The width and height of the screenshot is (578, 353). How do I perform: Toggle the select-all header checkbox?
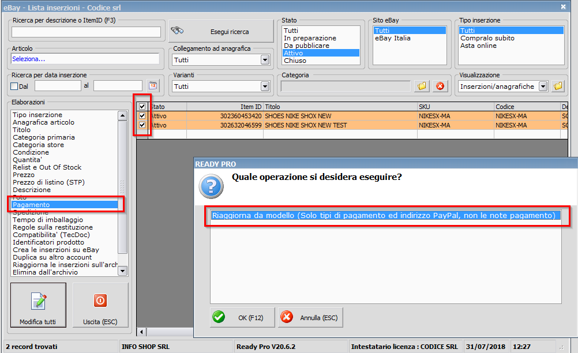[142, 107]
